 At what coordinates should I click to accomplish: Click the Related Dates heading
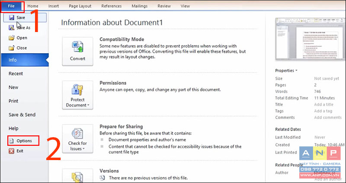[x=288, y=129]
